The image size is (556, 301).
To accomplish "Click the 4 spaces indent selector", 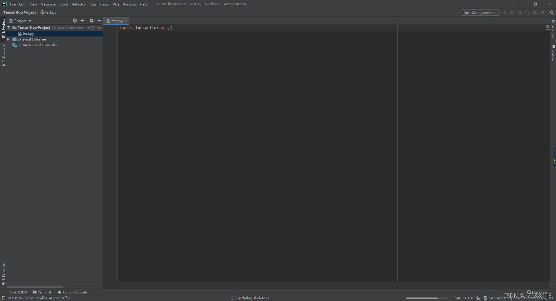I will 498,298.
